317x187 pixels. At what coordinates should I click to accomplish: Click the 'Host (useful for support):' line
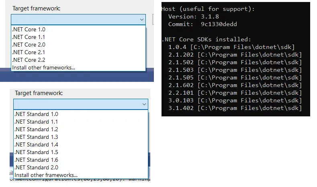click(208, 9)
